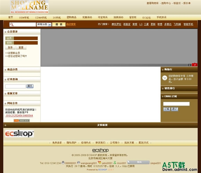Open the 所有分类 category dropdown
The width and height of the screenshot is (201, 173).
(44, 25)
